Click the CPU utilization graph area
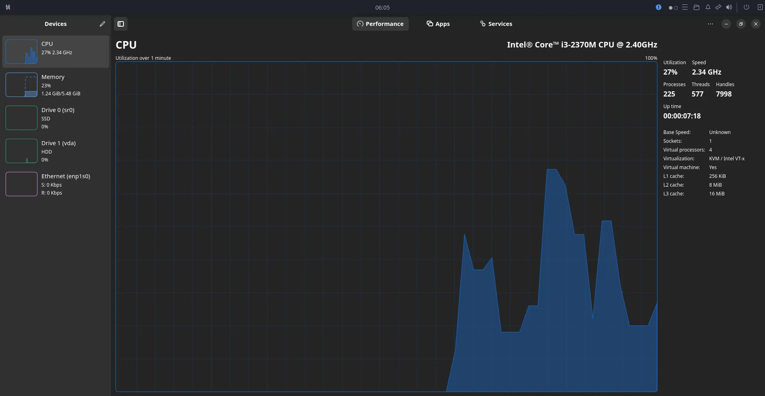The image size is (765, 396). (386, 227)
